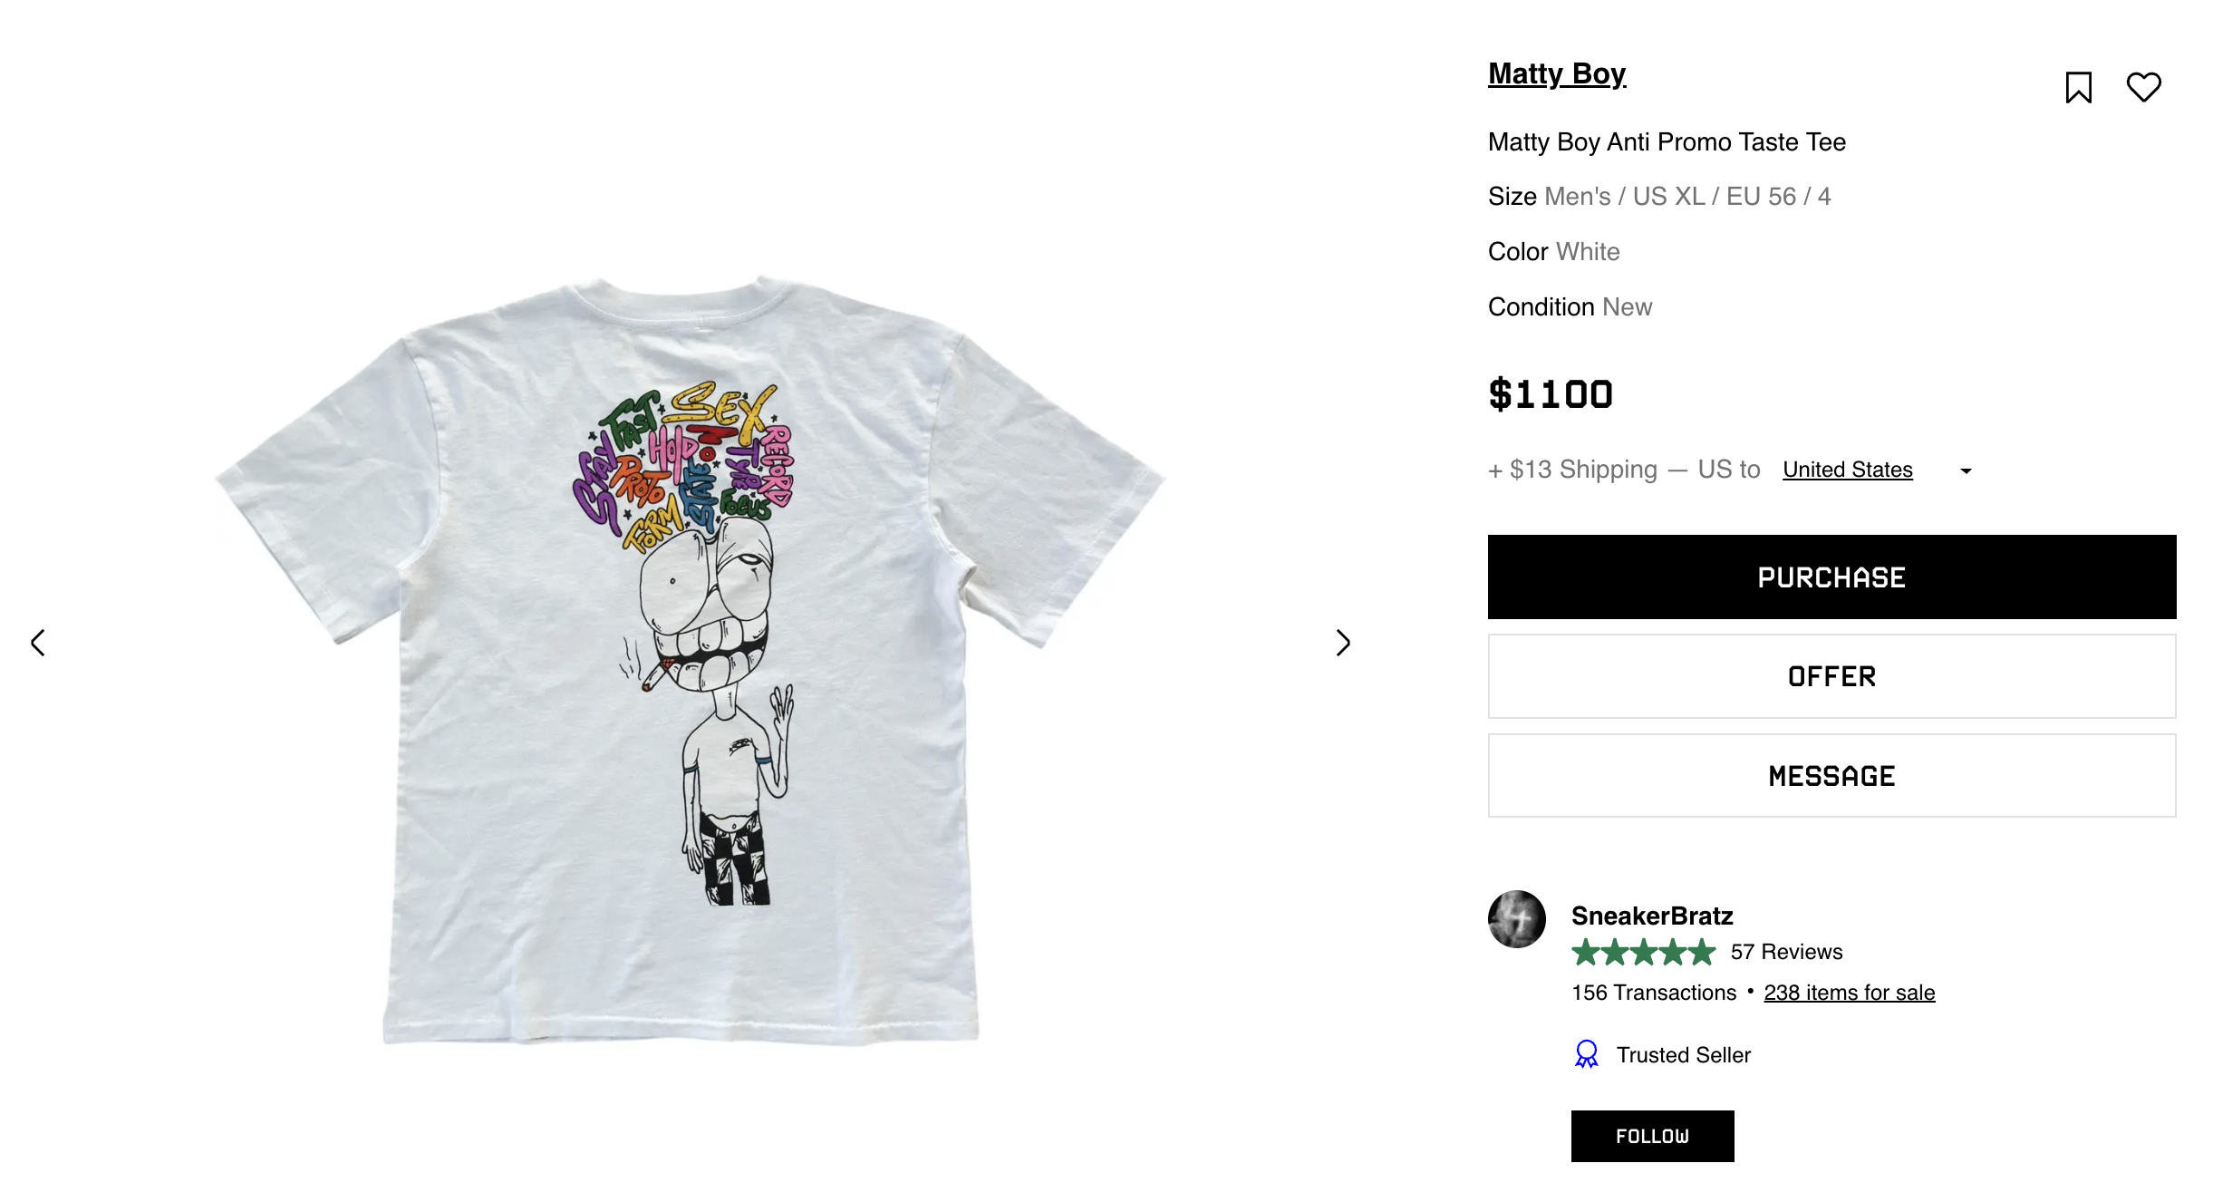Click the $1100 price text
The width and height of the screenshot is (2213, 1202).
pyautogui.click(x=1550, y=394)
